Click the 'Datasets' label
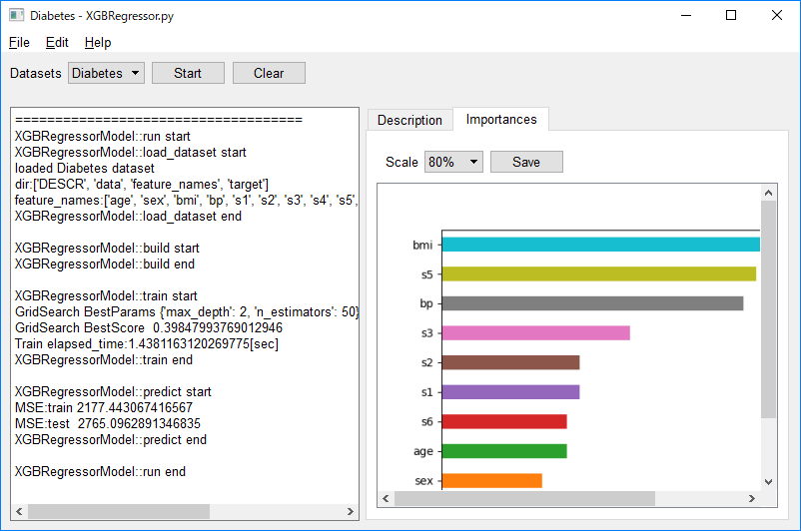The height and width of the screenshot is (531, 801). (36, 73)
